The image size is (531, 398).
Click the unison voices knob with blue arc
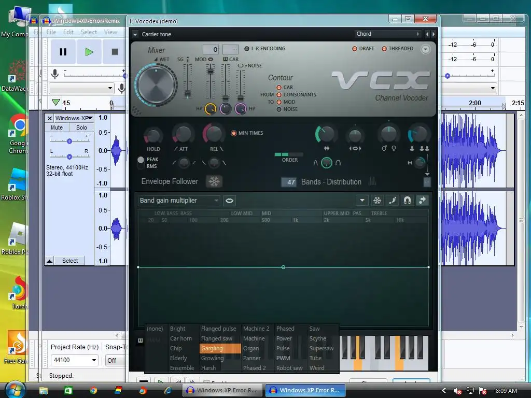tap(418, 134)
